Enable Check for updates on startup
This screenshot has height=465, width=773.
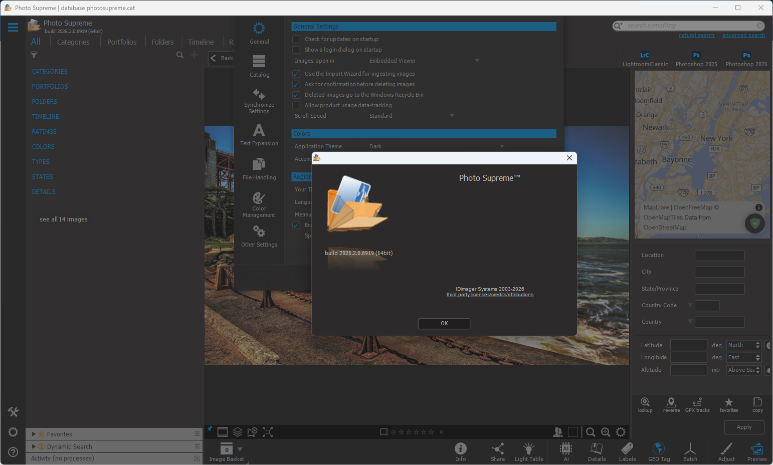296,39
